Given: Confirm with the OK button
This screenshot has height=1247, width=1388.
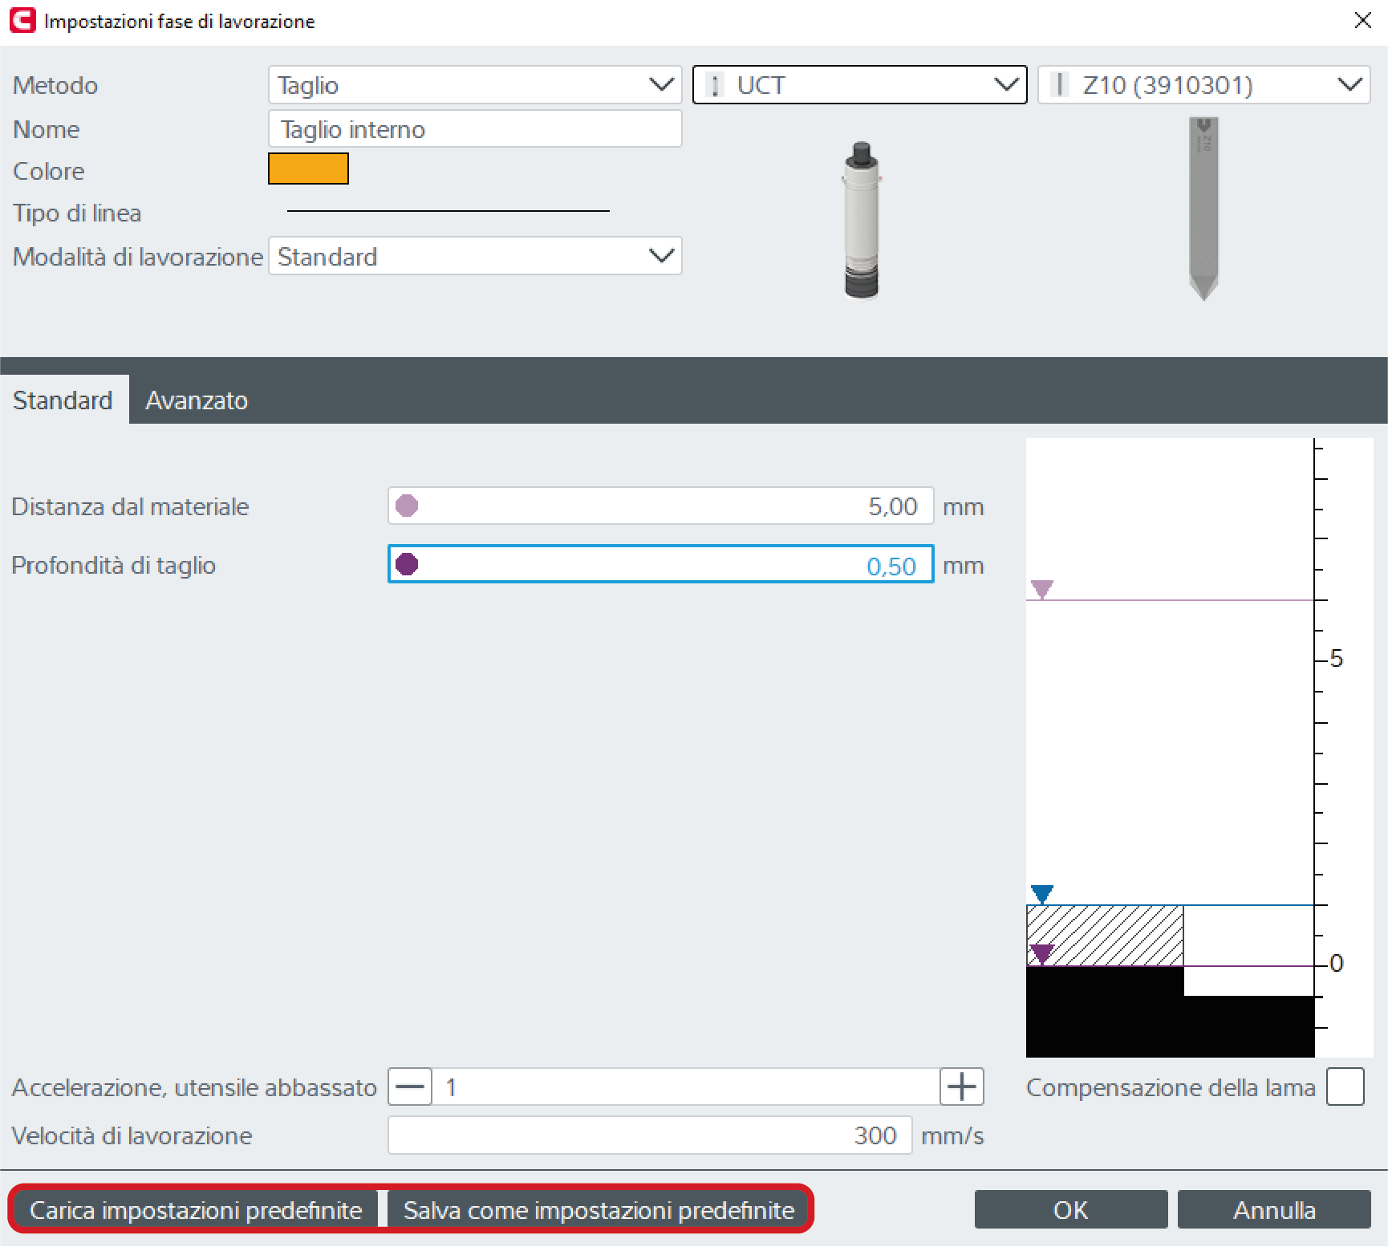Looking at the screenshot, I should coord(1071,1209).
